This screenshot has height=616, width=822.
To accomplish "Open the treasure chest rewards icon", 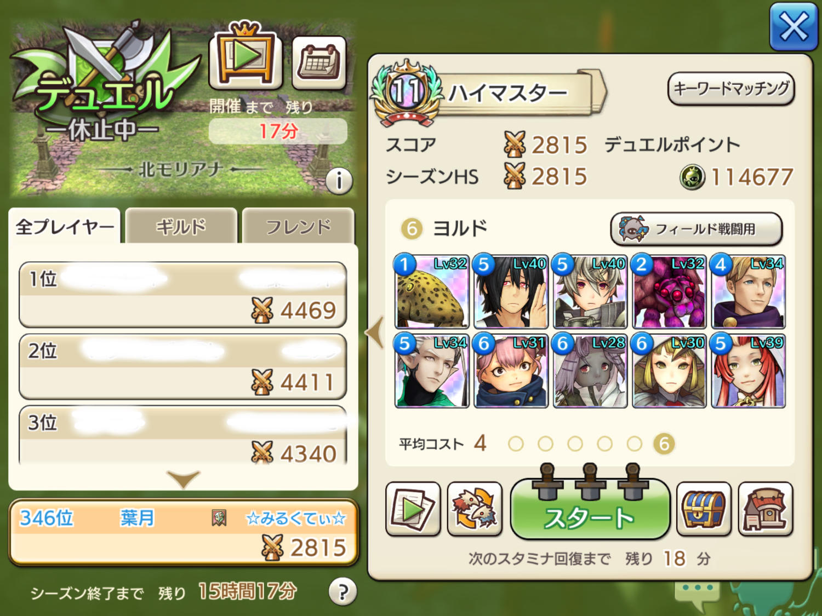I will coord(704,509).
